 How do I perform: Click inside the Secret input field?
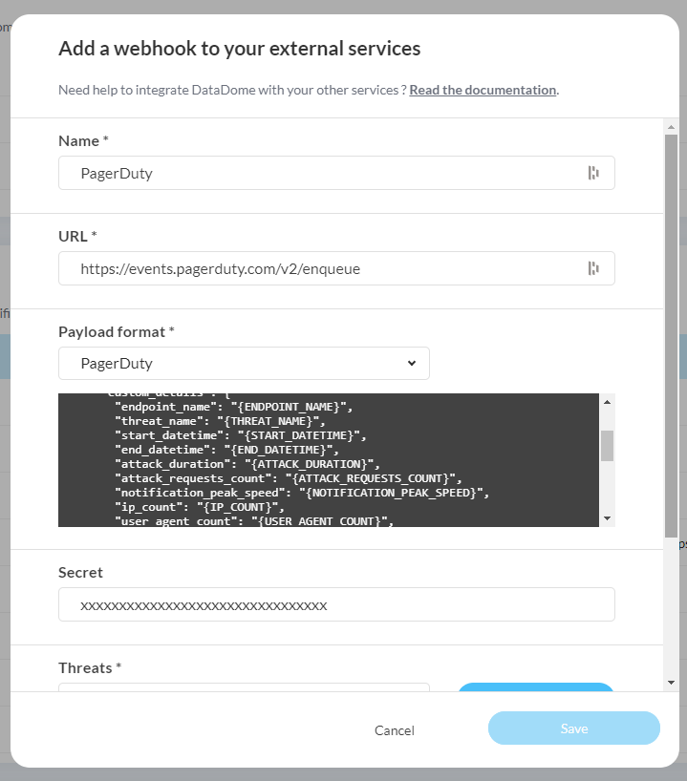click(336, 604)
